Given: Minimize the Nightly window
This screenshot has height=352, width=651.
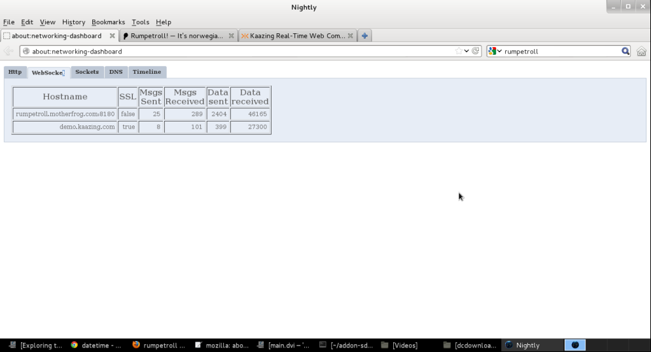Looking at the screenshot, I should 613,7.
